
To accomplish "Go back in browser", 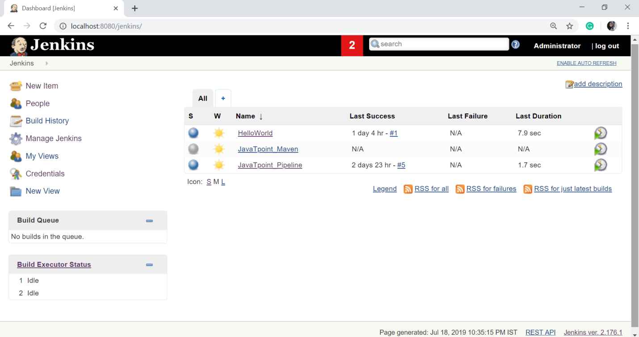I will pyautogui.click(x=11, y=26).
